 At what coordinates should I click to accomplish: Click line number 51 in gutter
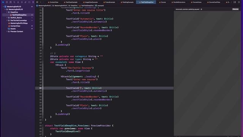pyautogui.click(x=41, y=88)
